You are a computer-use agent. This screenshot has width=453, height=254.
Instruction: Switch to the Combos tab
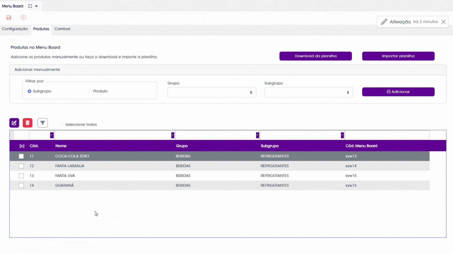point(62,29)
